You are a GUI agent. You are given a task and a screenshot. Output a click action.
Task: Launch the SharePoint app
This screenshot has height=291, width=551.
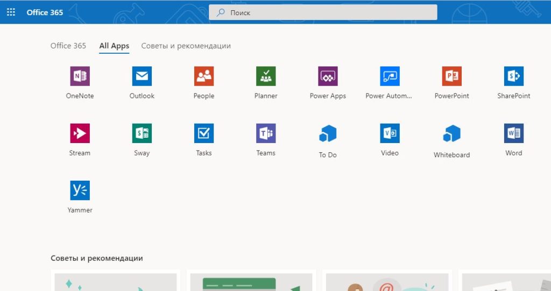click(x=514, y=76)
